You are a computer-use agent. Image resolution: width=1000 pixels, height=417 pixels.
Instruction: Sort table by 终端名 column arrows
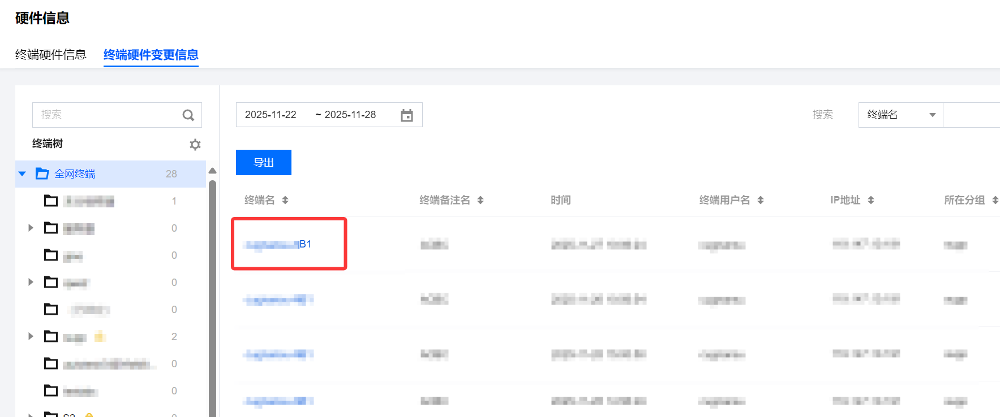[x=285, y=200]
